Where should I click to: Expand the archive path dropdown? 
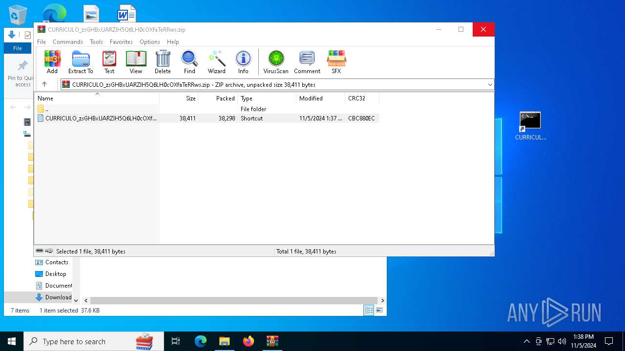point(490,85)
